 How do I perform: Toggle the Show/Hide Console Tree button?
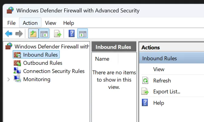pos(44,33)
